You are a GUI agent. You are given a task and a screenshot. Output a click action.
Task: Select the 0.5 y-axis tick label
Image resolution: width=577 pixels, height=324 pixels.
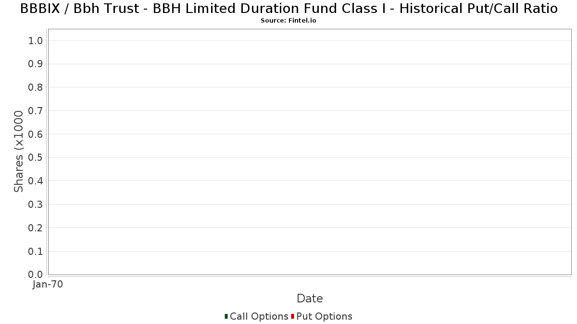tap(36, 157)
